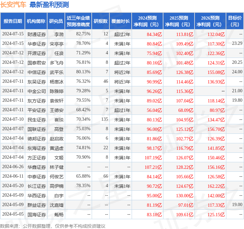This screenshot has height=229, width=244.
Task: Select the 平安证券 institution cell
Action: point(37,110)
